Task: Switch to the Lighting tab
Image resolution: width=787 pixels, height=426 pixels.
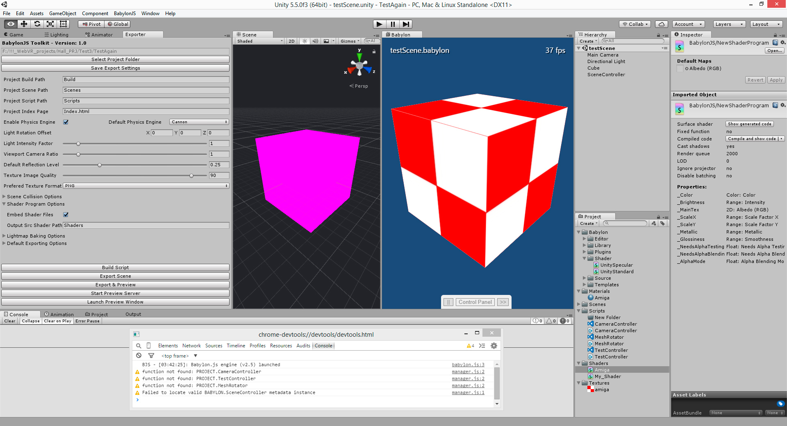Action: point(57,35)
